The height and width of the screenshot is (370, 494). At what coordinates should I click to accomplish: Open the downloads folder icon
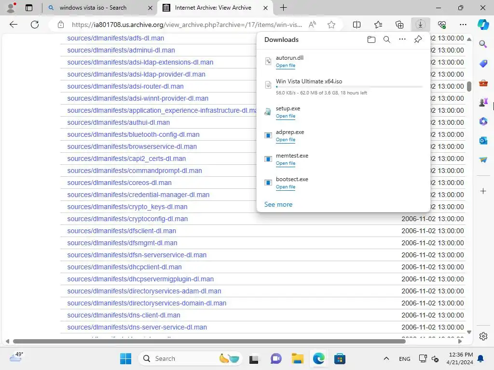pos(371,40)
